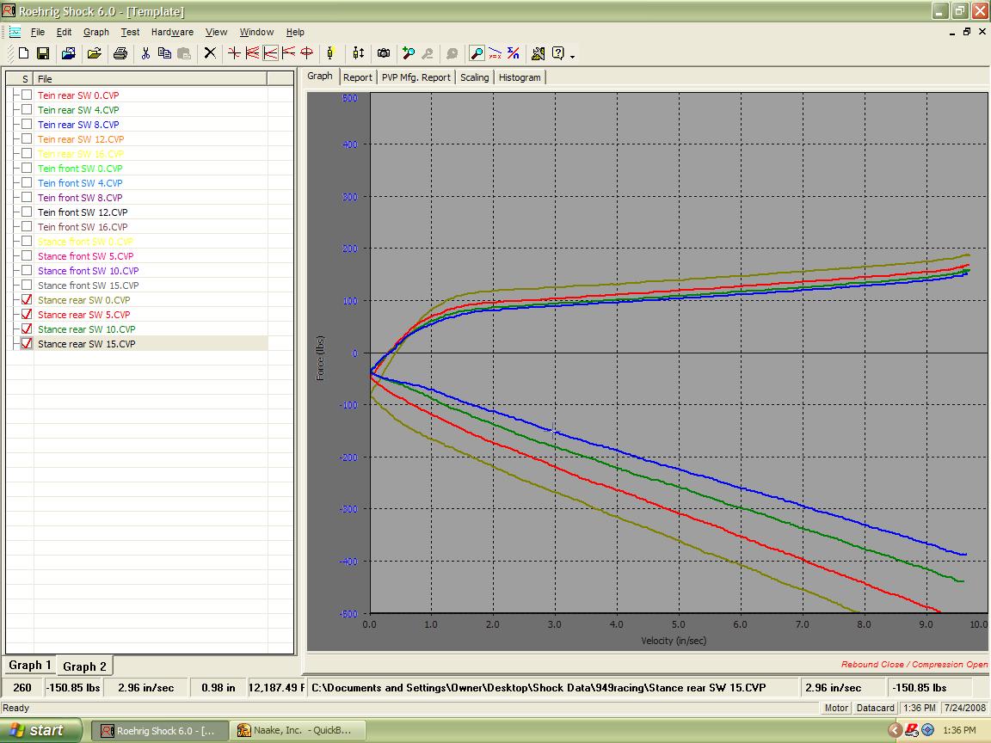The image size is (991, 743).
Task: Click the New file toolbar icon
Action: pos(24,53)
